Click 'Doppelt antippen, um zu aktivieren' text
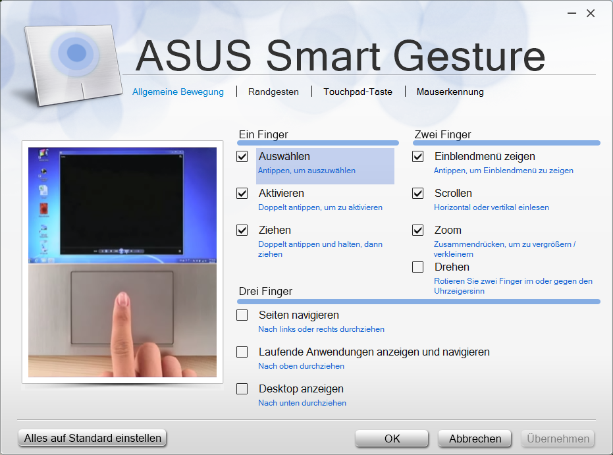Image resolution: width=613 pixels, height=455 pixels. point(320,207)
